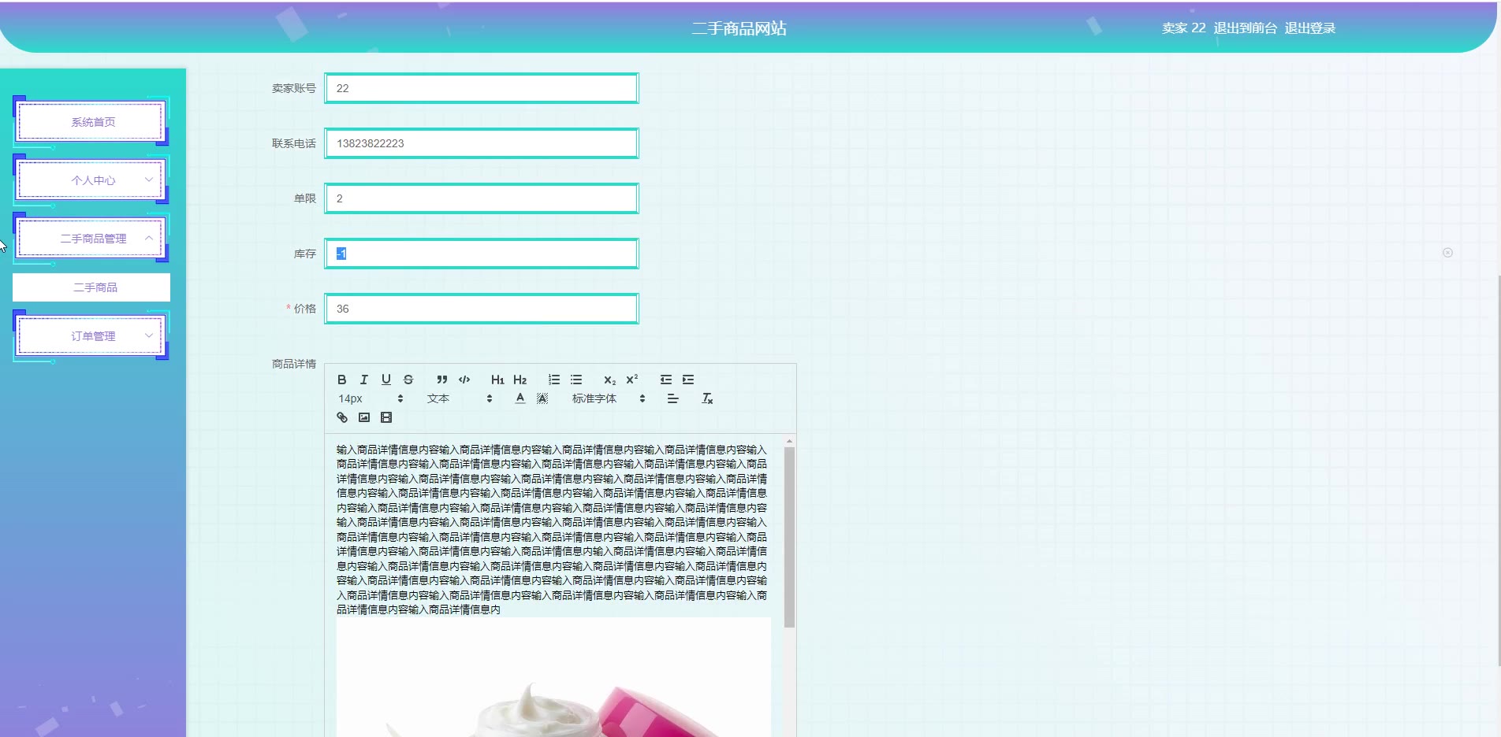Open the text alignment options

672,398
